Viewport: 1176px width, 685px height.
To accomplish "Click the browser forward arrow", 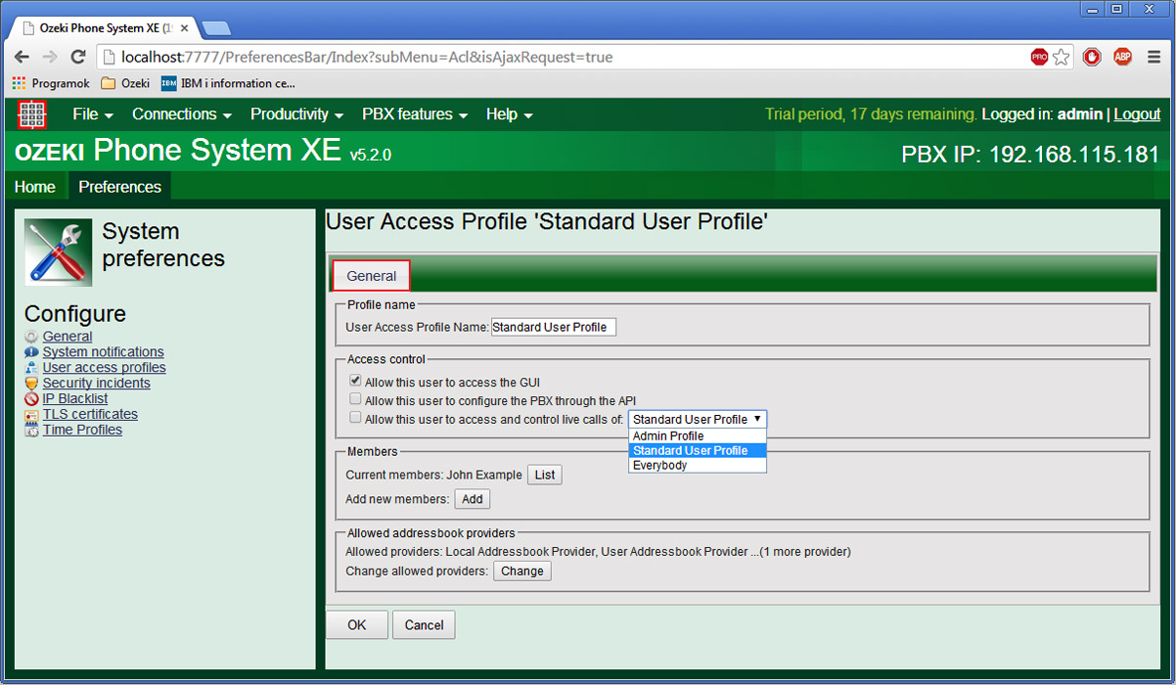I will tap(51, 57).
